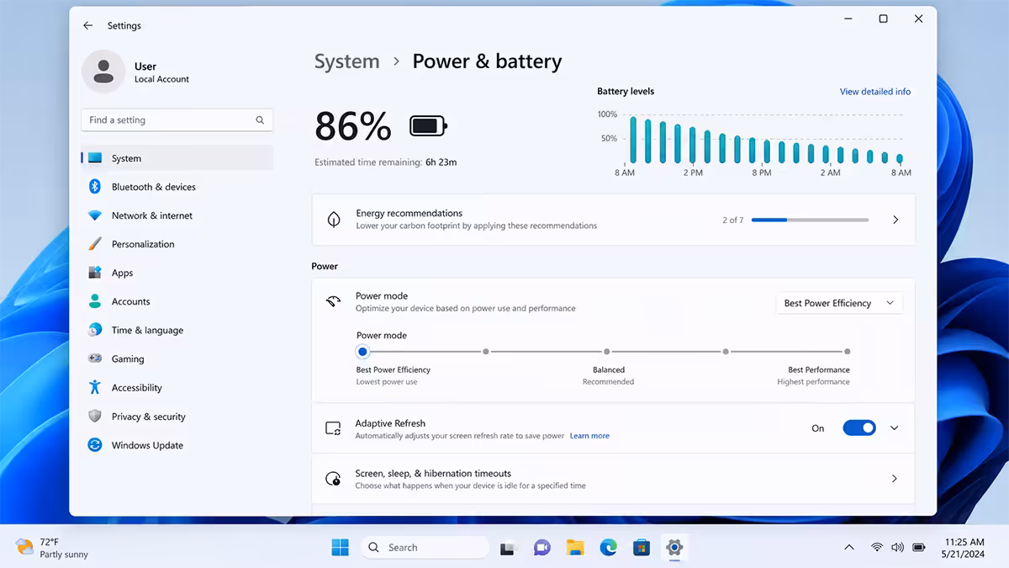Expand Adaptive Refresh options chevron
Screen dimensions: 1009x568
coord(895,428)
